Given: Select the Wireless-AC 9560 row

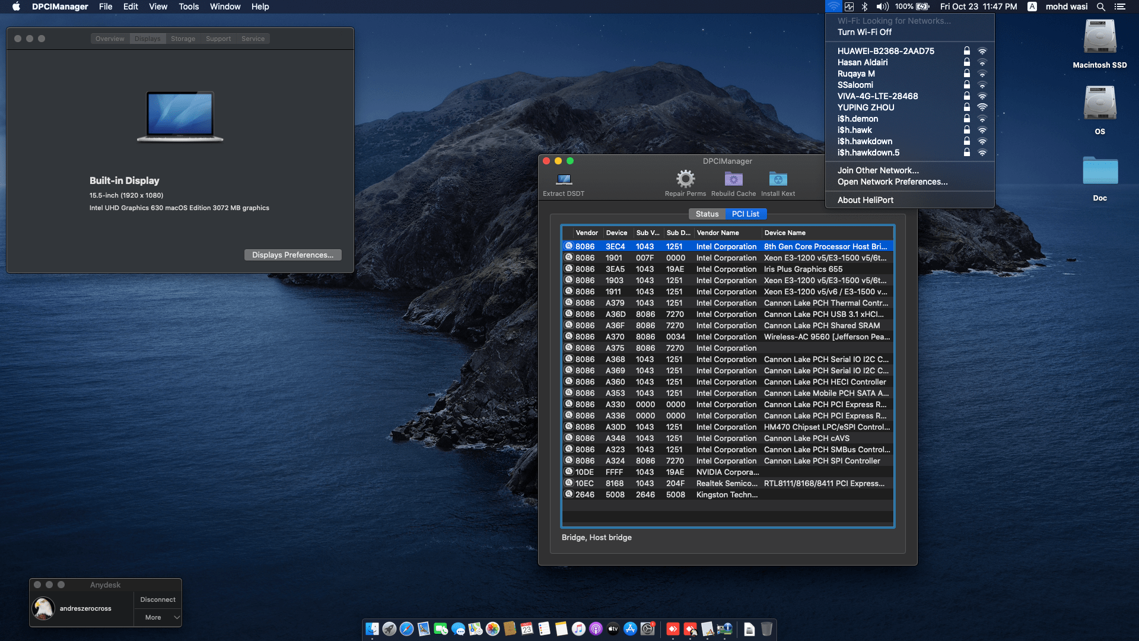Looking at the screenshot, I should [727, 337].
